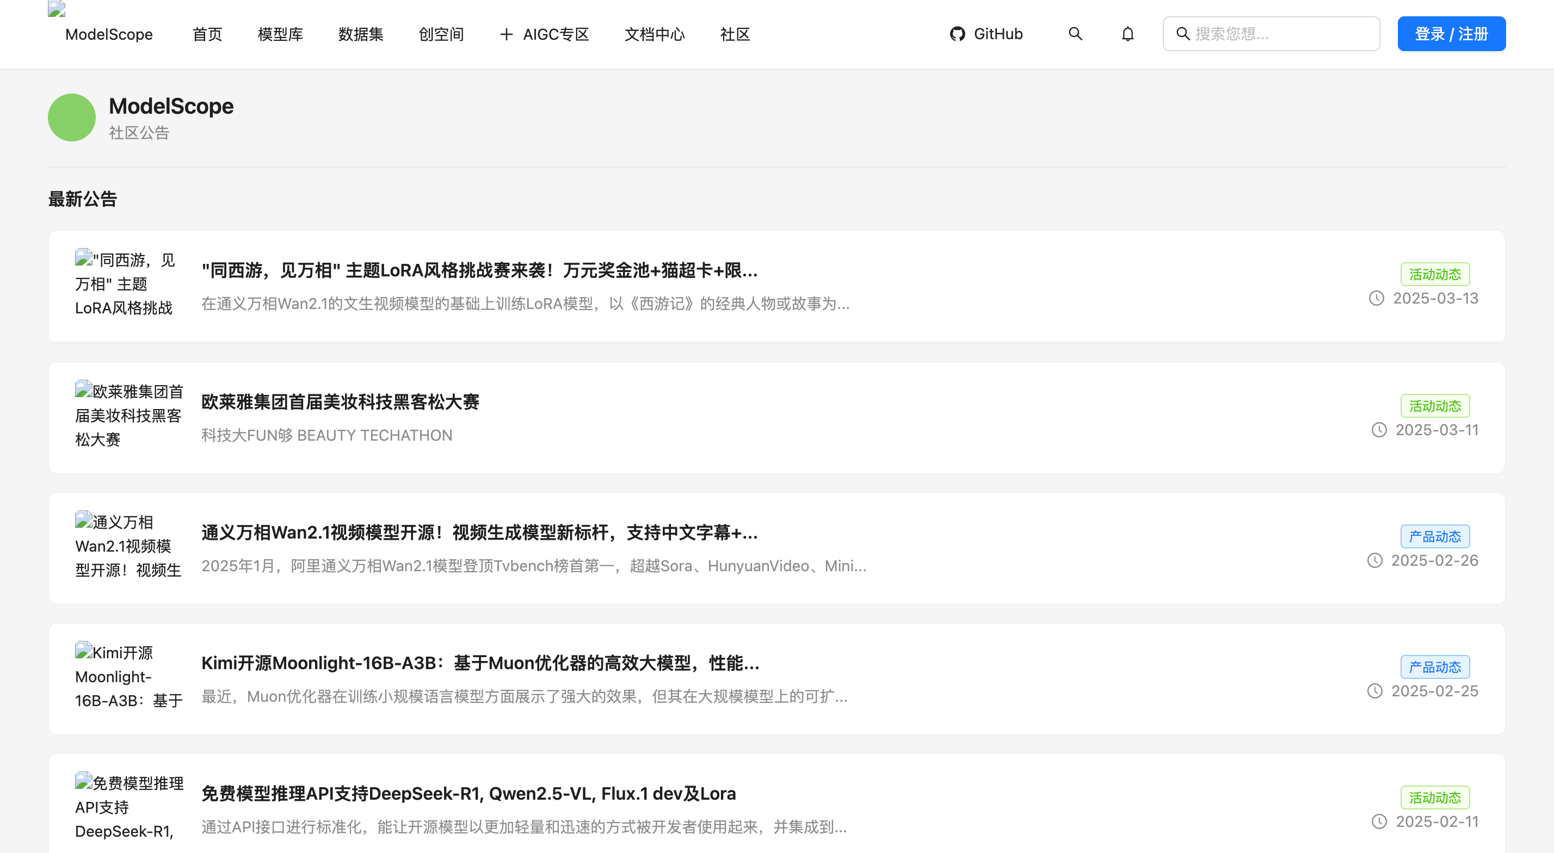Open the 社区 navigation item
This screenshot has width=1554, height=853.
735,34
